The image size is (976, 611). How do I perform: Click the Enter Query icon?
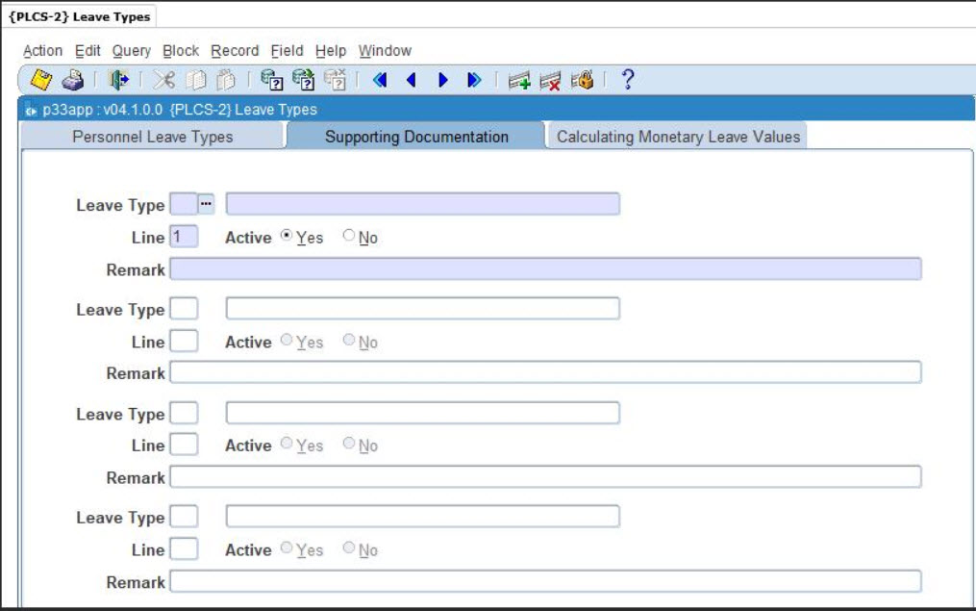[x=272, y=81]
